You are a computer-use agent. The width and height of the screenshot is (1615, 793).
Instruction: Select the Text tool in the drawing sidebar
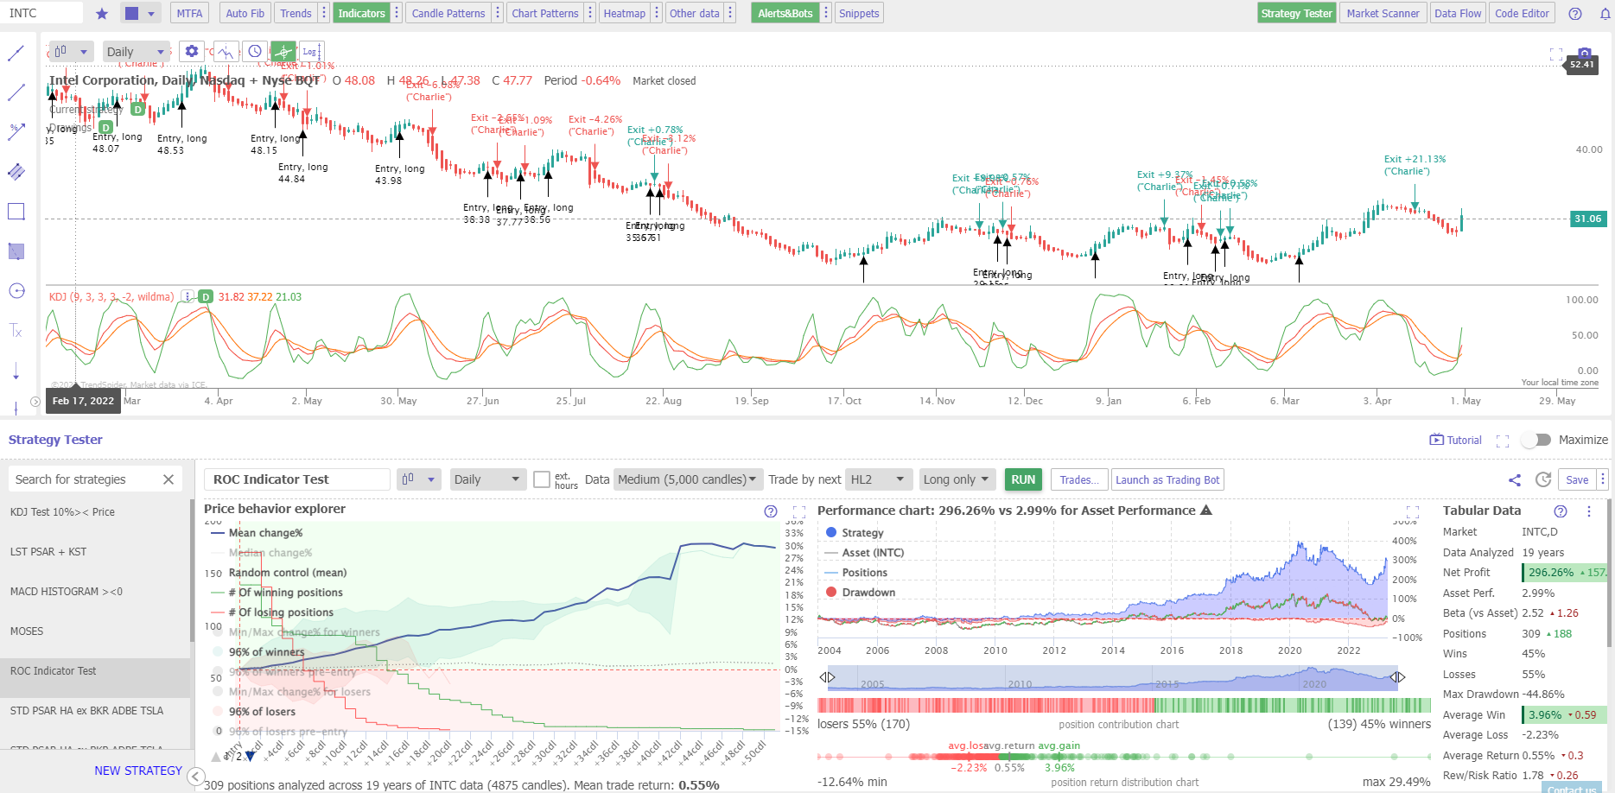(x=16, y=332)
